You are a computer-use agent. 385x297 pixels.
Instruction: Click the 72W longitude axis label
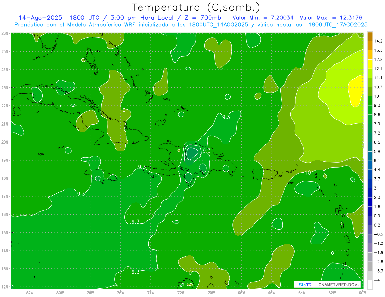point(181,293)
